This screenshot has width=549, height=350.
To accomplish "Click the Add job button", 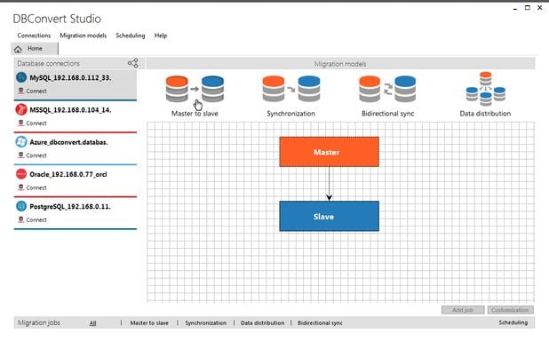I will pyautogui.click(x=463, y=310).
